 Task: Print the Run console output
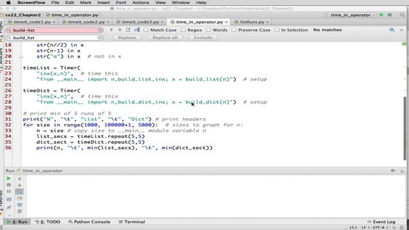point(20,205)
